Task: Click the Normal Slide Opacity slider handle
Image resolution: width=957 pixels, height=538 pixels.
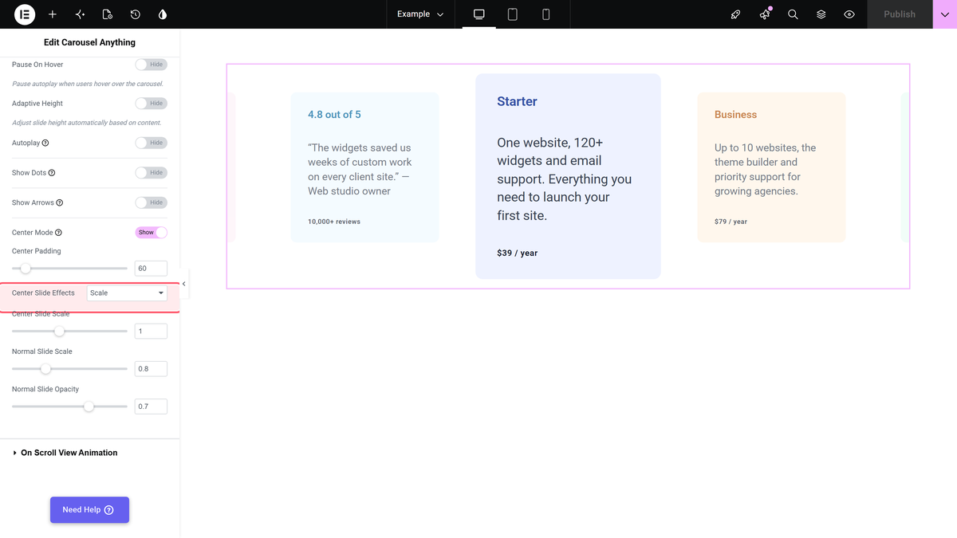Action: pos(89,406)
